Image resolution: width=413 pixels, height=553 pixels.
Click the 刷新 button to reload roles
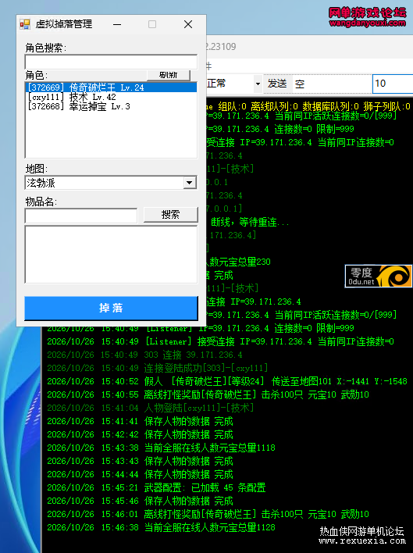pyautogui.click(x=169, y=75)
